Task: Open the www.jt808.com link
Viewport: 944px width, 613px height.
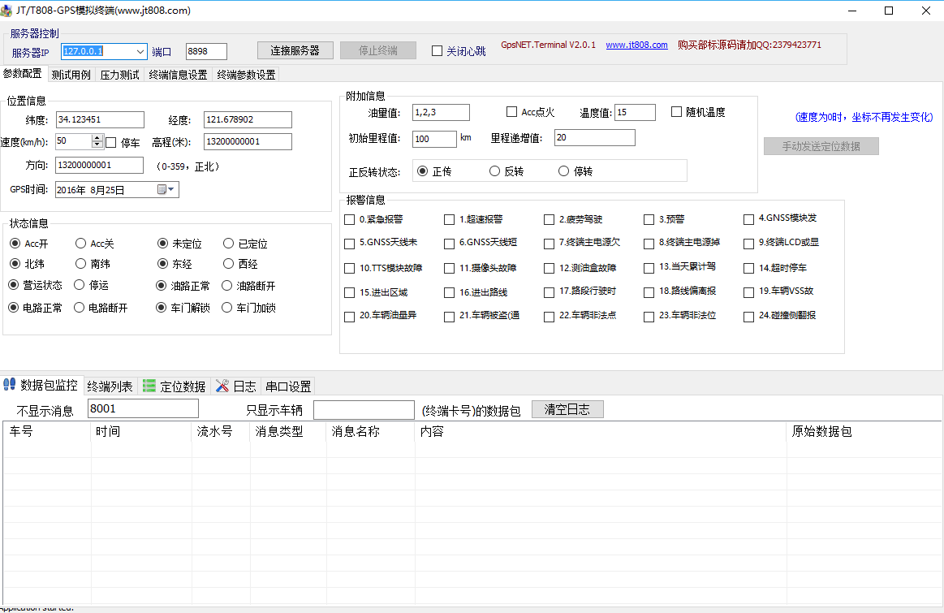Action: tap(636, 45)
